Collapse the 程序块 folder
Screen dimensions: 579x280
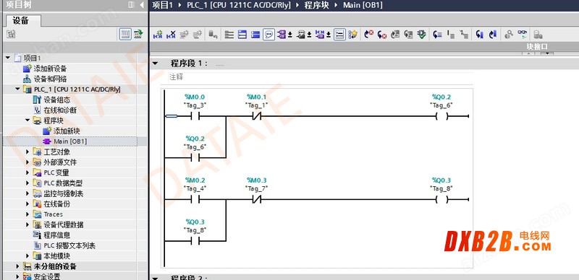pyautogui.click(x=28, y=120)
